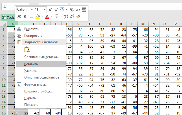This screenshot has width=182, height=115.
Task: Choose Вырезать from the context menu
Action: [31, 29]
